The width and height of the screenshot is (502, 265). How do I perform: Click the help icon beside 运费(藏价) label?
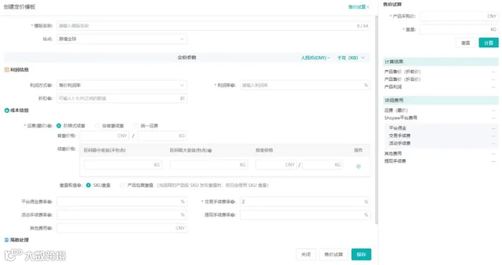click(50, 126)
